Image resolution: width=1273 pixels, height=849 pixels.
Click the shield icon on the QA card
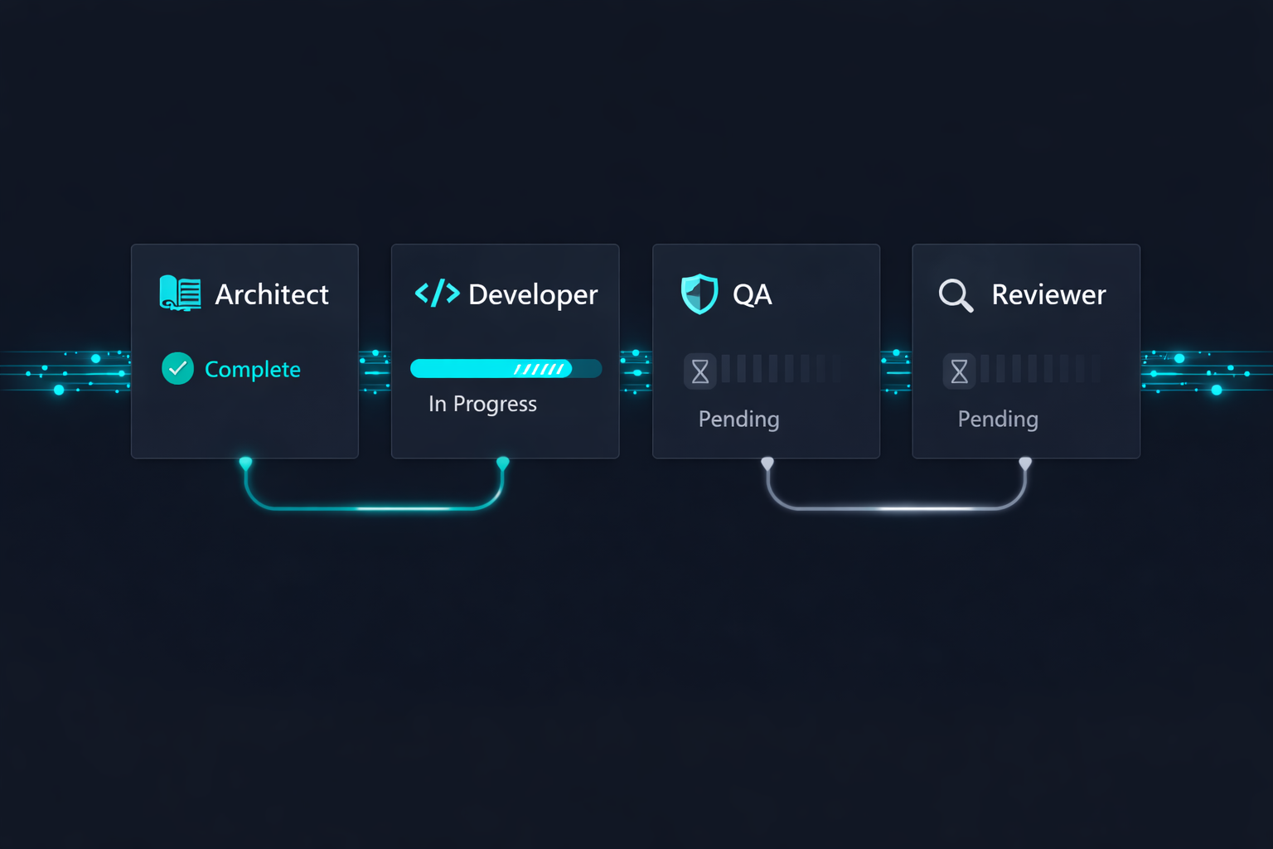[x=699, y=294]
